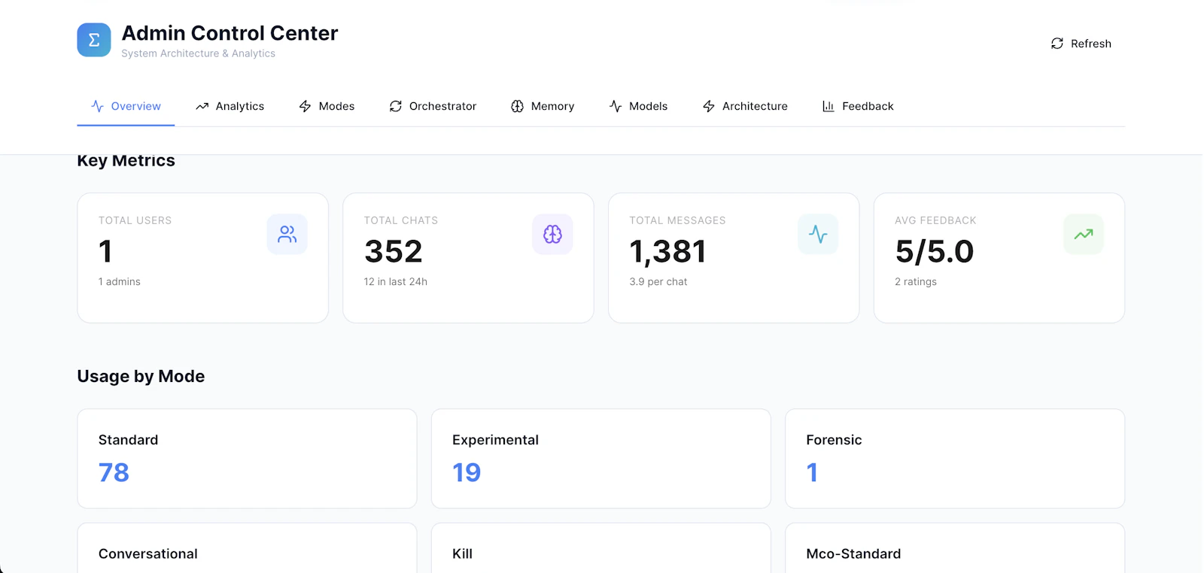Click the 5/5.0 feedback value
This screenshot has height=573, width=1204.
[935, 251]
